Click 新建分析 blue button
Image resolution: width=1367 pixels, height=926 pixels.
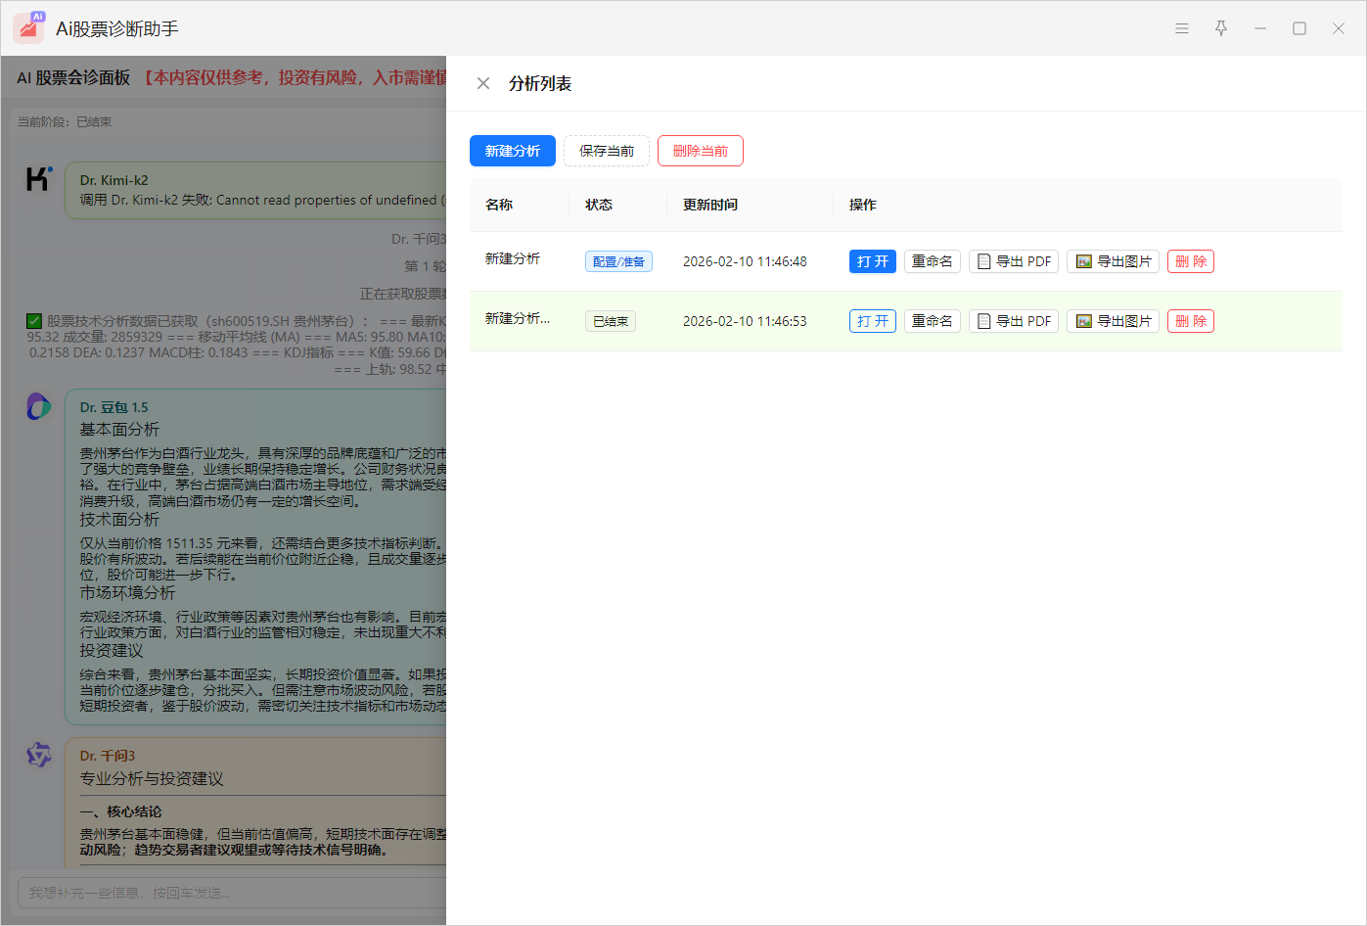tap(513, 151)
